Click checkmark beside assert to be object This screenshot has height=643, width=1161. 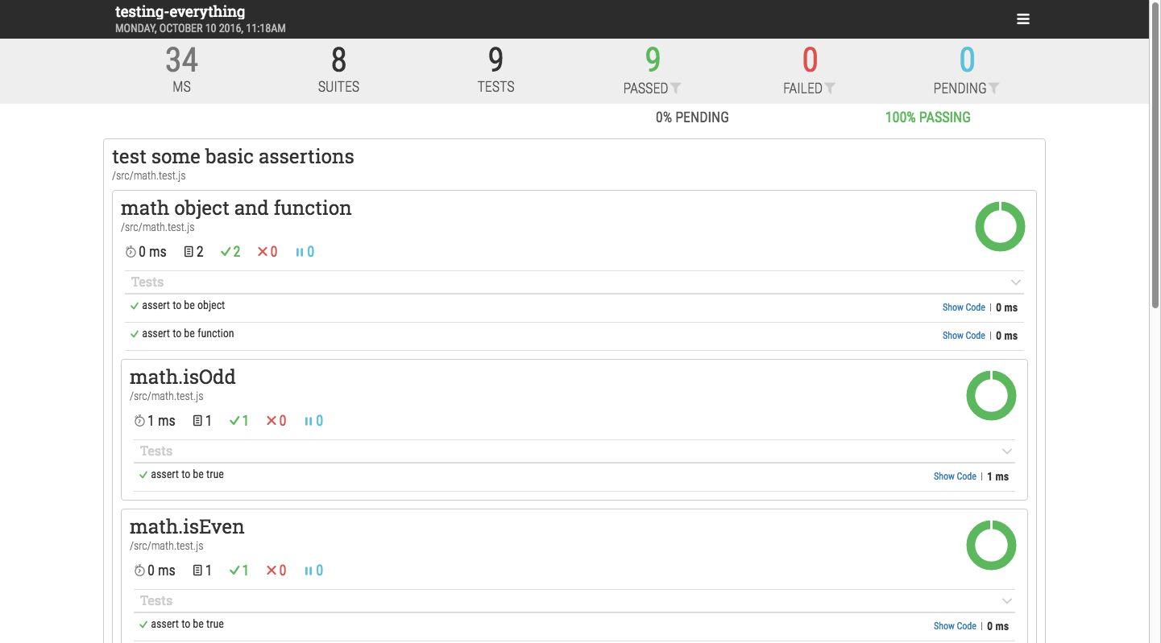pos(135,306)
